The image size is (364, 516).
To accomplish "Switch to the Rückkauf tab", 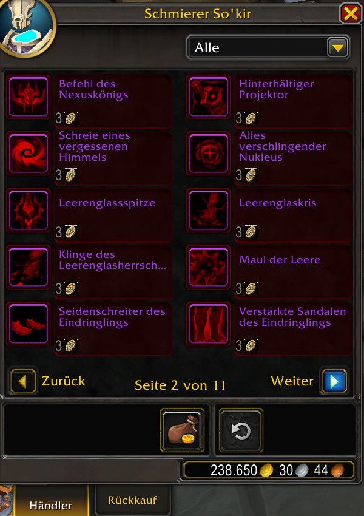I will (x=132, y=500).
